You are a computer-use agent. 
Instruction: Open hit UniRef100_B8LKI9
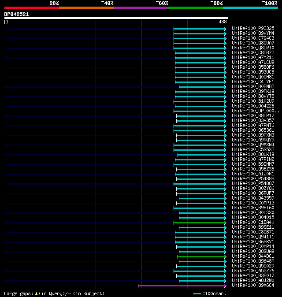point(253,154)
